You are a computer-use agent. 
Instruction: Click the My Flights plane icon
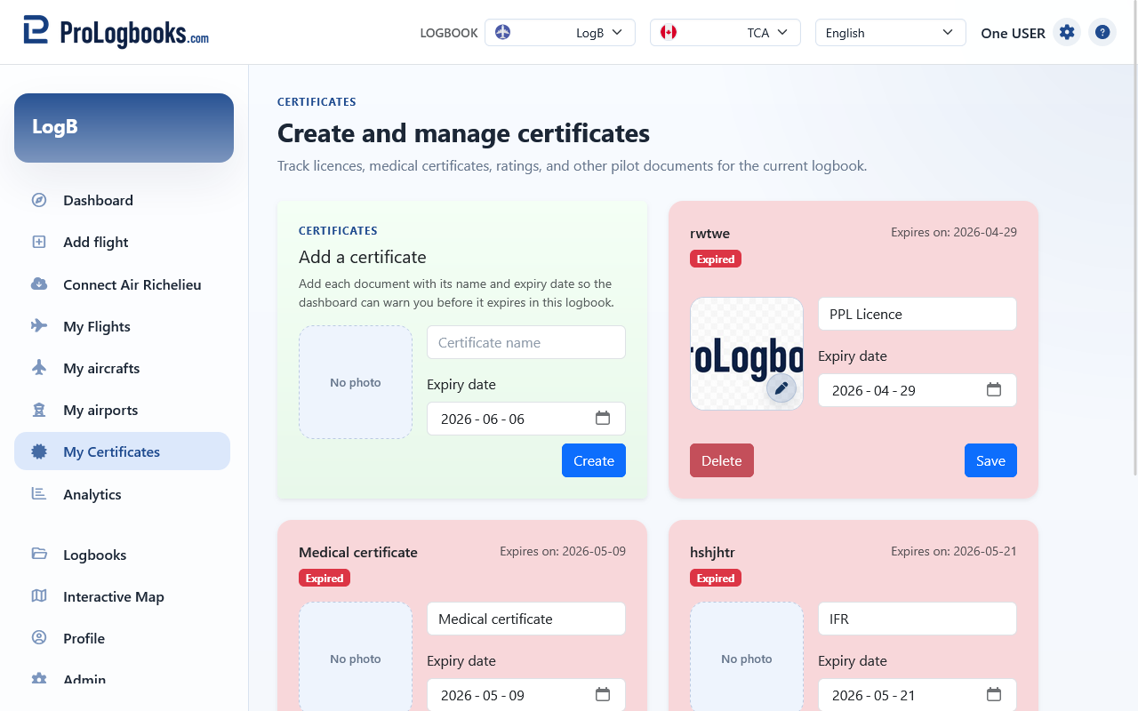pos(39,326)
